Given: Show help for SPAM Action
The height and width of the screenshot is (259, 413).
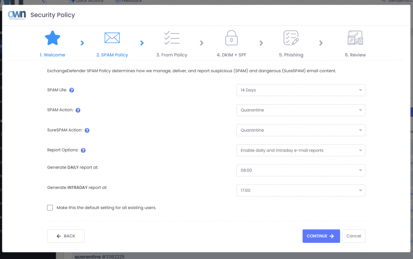Looking at the screenshot, I should pos(78,110).
